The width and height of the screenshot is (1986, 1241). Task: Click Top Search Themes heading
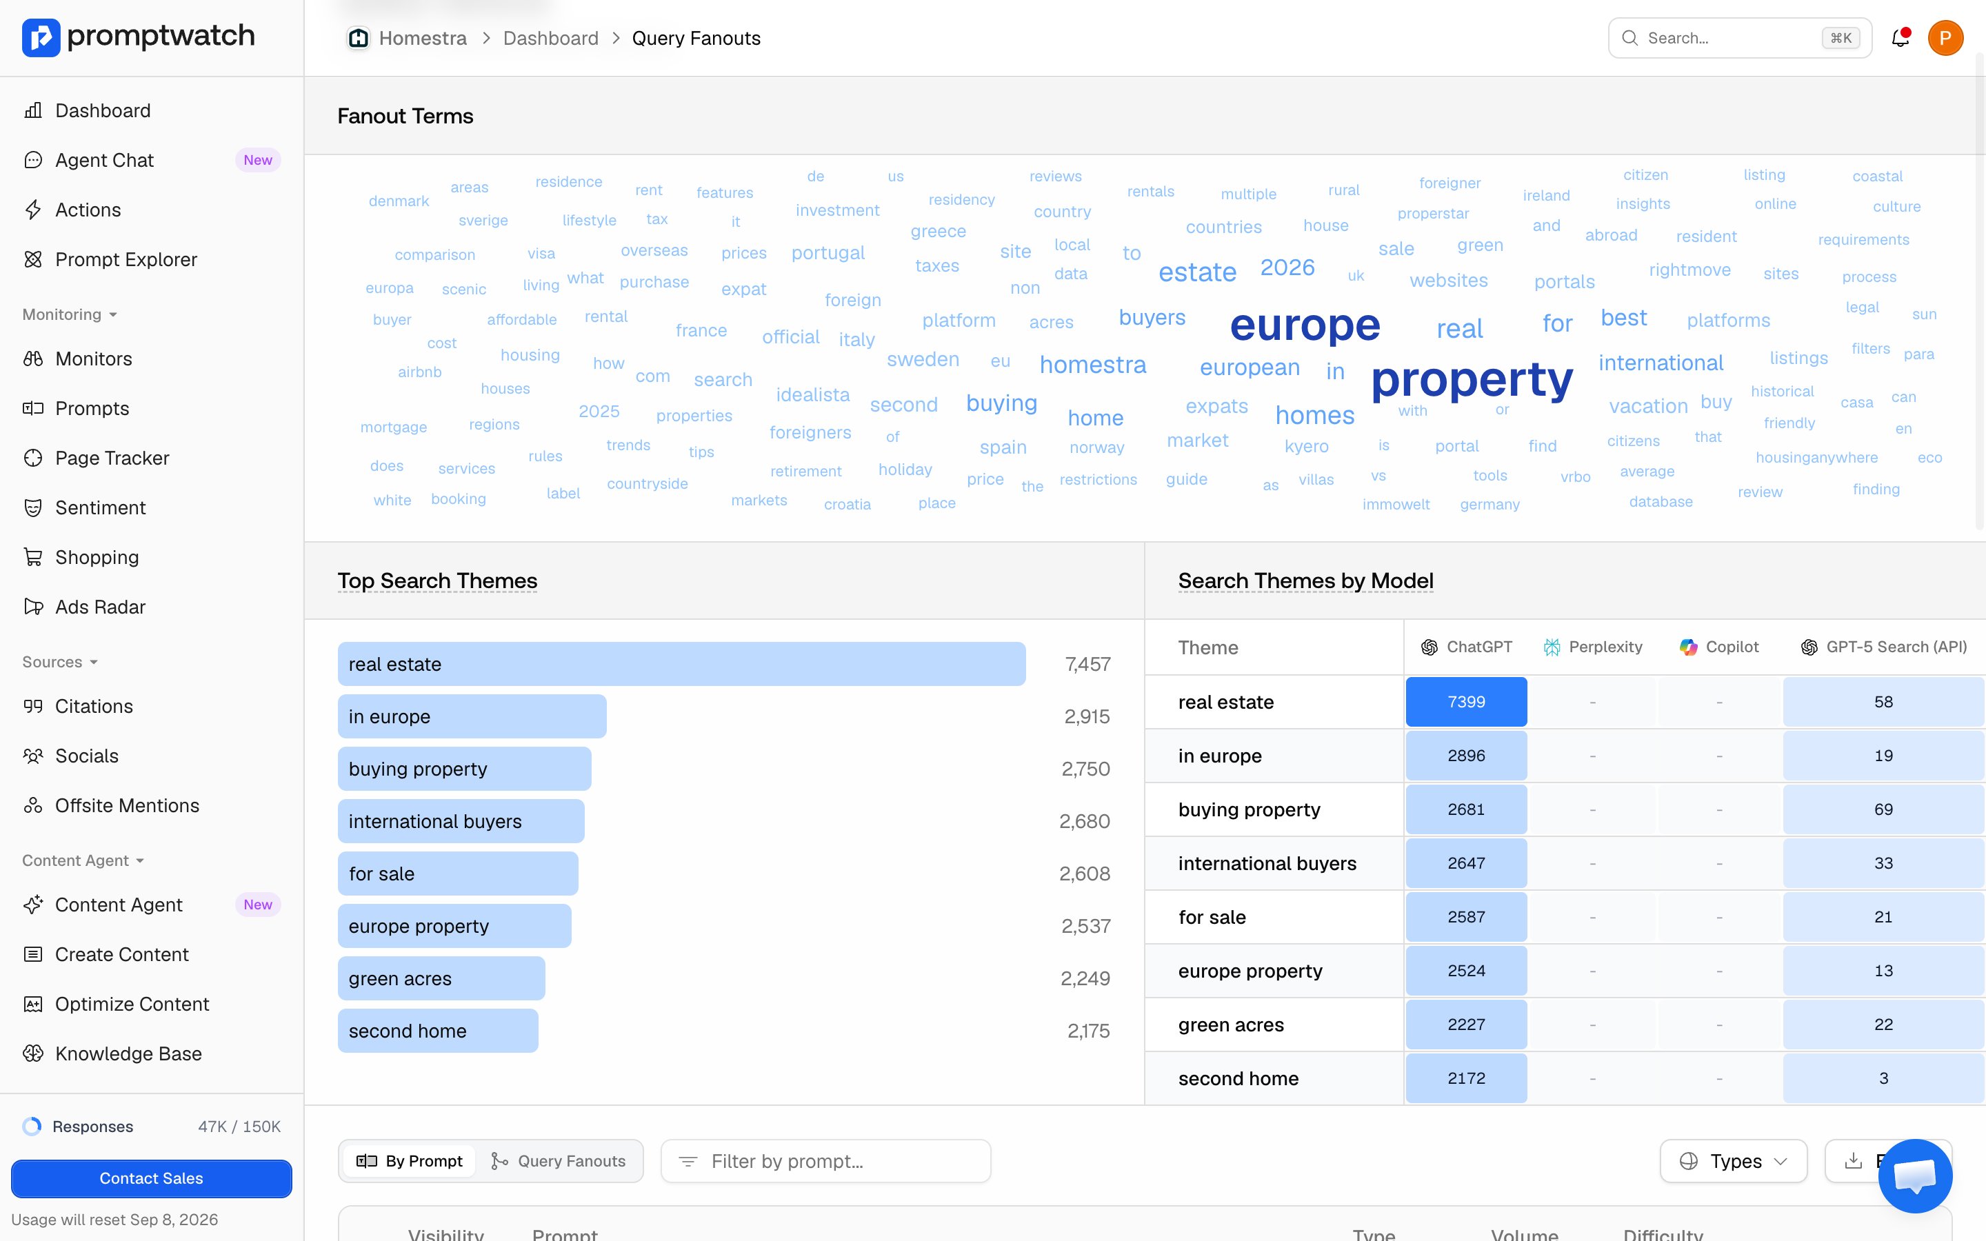[437, 581]
